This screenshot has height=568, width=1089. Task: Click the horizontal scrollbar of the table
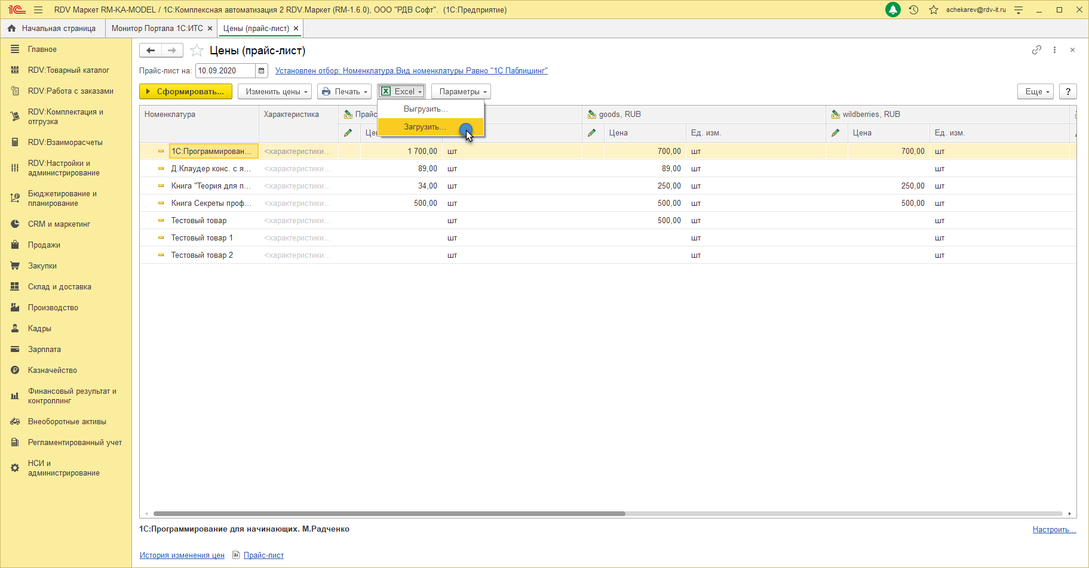pos(388,514)
